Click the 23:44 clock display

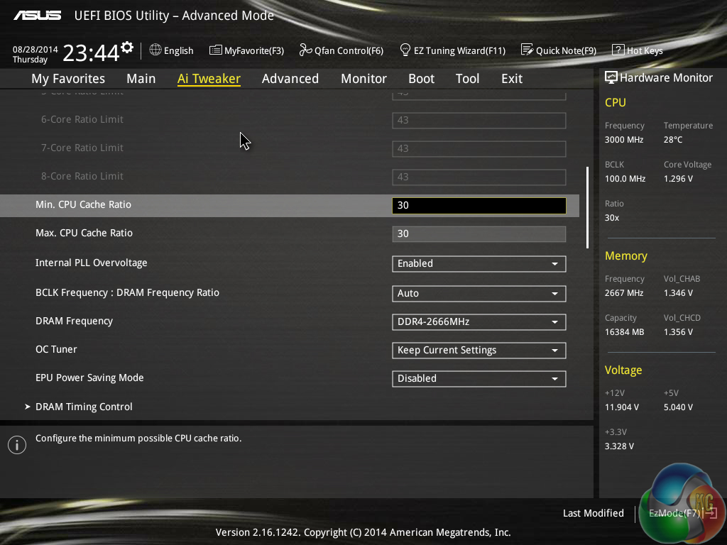click(x=91, y=53)
